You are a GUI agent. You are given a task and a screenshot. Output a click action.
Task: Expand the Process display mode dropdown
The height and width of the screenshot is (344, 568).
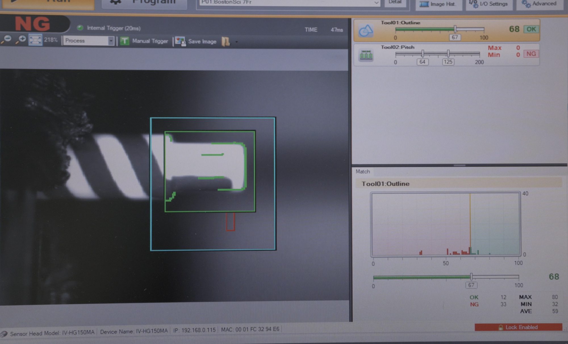pyautogui.click(x=111, y=41)
